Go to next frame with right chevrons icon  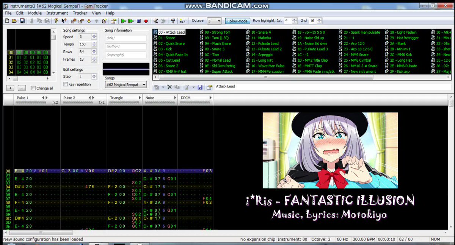tap(163, 21)
